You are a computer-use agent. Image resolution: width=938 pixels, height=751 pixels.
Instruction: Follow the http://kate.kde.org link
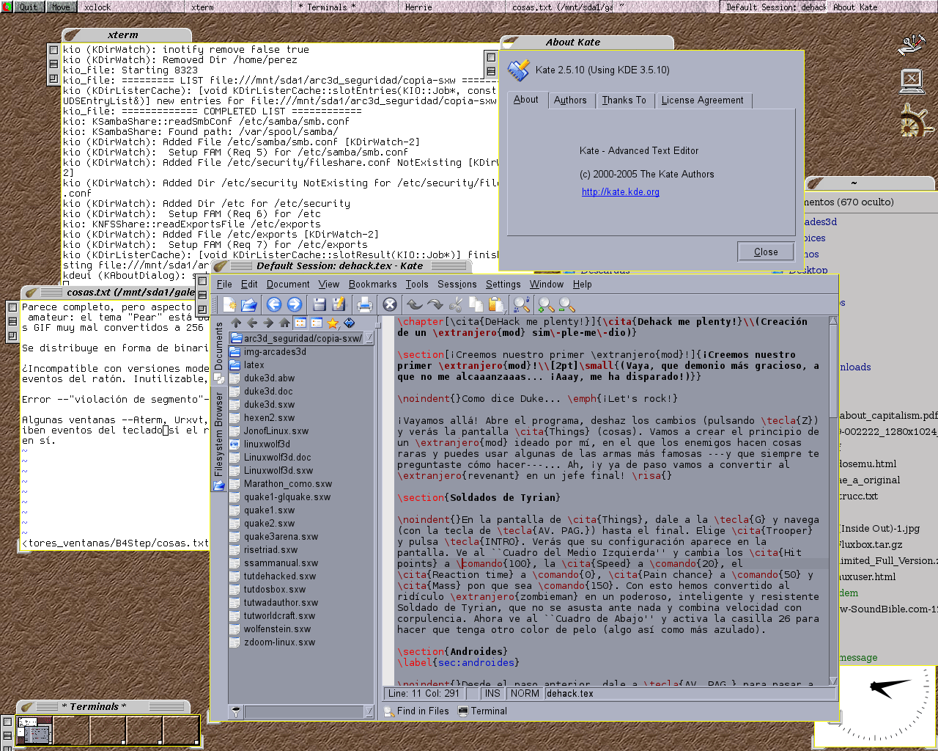(x=621, y=192)
